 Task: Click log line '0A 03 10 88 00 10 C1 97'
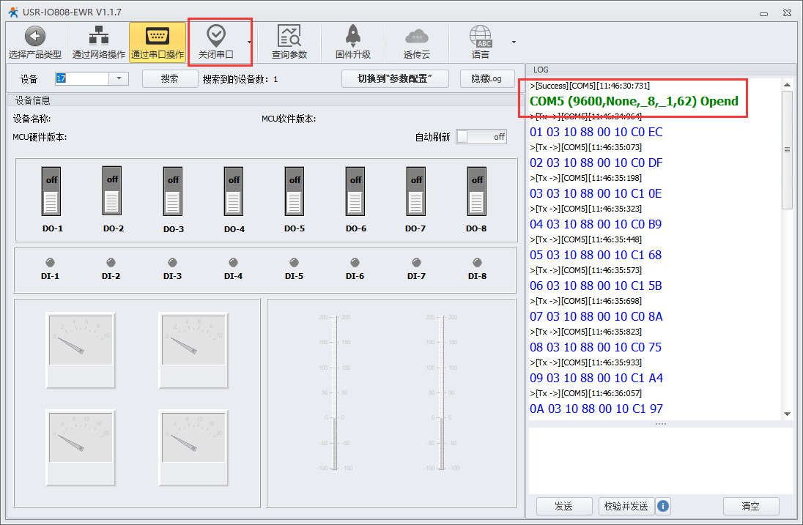(x=596, y=409)
